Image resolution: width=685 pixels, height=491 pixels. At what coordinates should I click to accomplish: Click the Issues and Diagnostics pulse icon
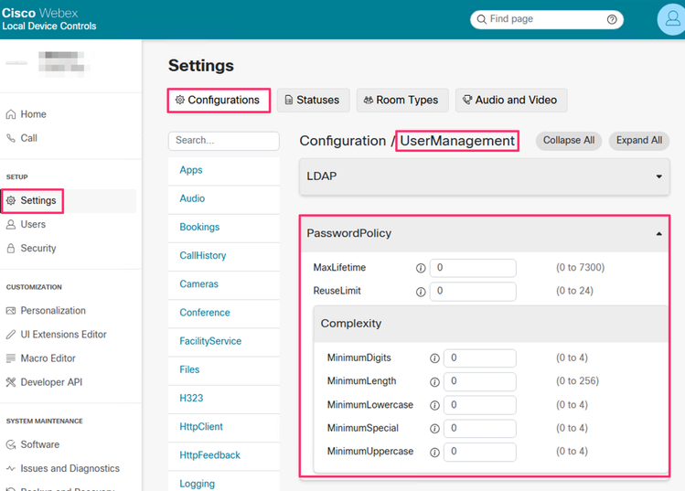click(x=11, y=468)
